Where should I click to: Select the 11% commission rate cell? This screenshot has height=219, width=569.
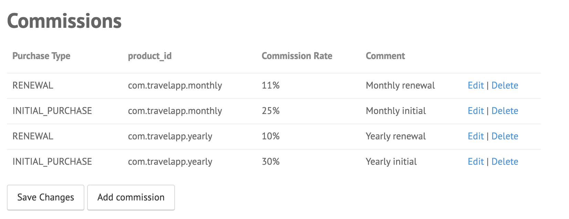271,85
